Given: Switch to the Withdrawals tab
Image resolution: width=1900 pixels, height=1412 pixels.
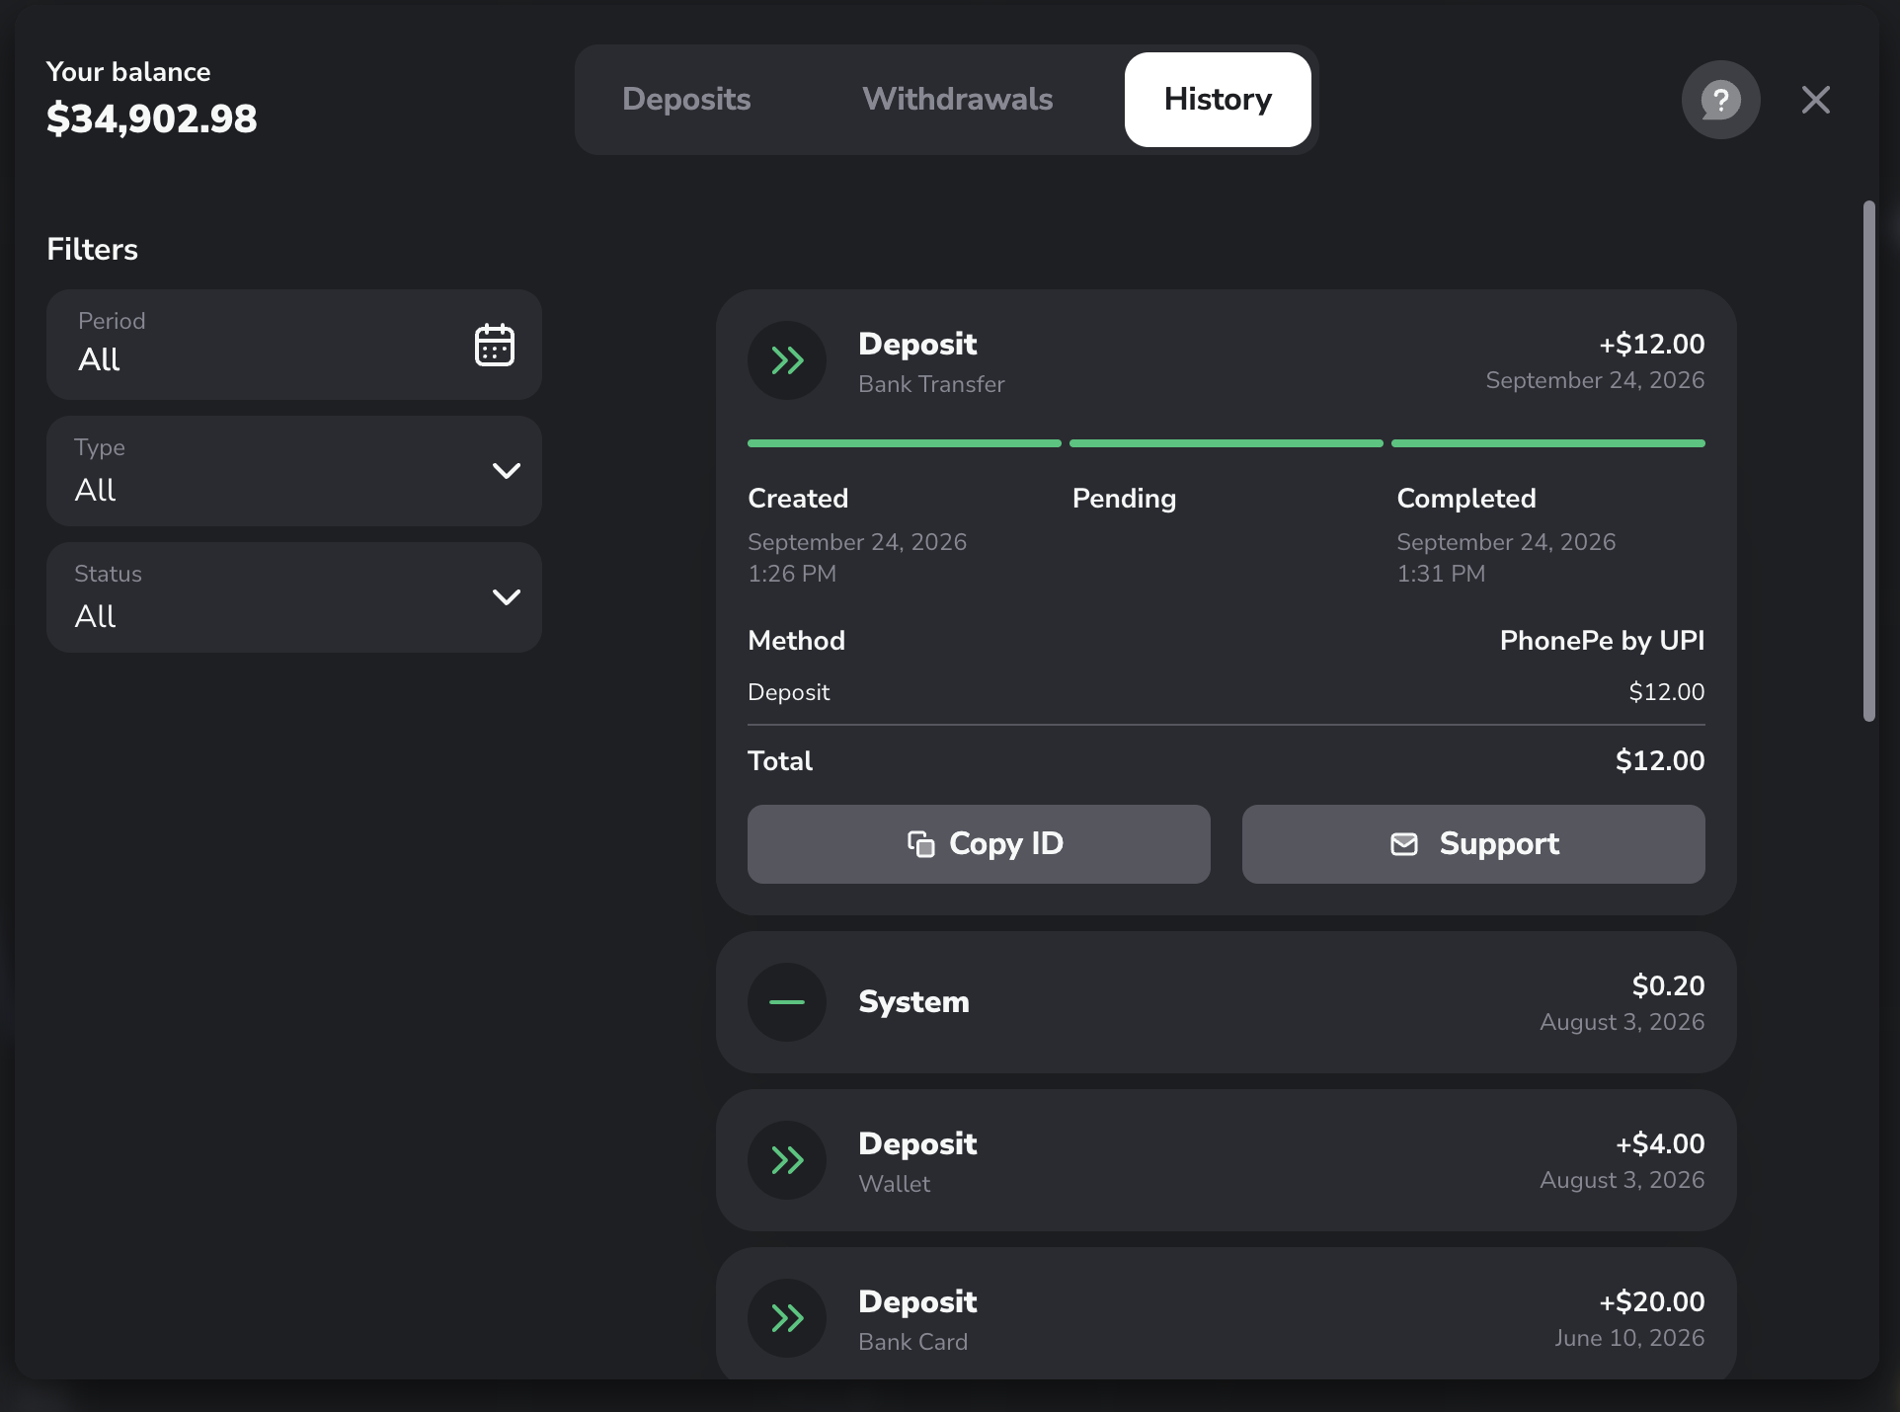Looking at the screenshot, I should coord(958,100).
